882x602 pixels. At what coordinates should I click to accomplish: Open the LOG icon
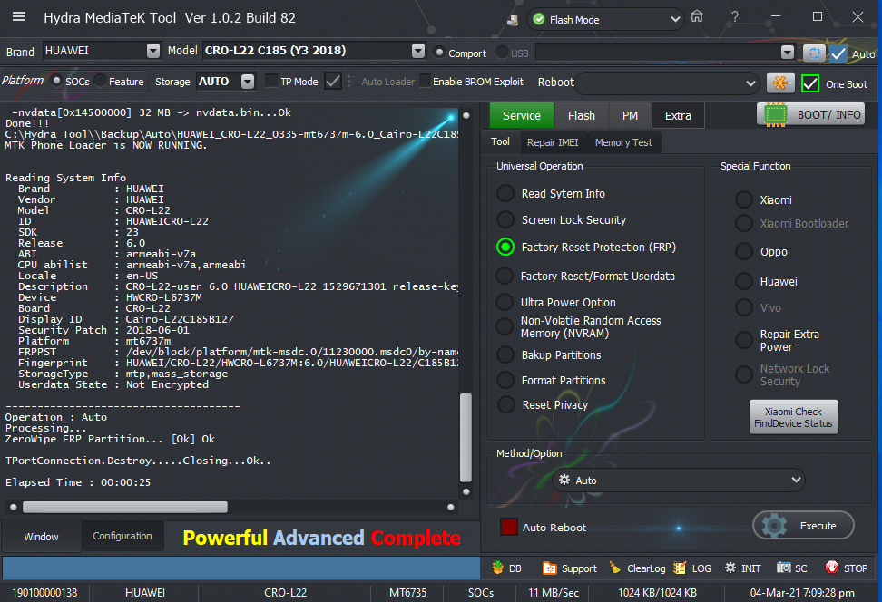(680, 568)
